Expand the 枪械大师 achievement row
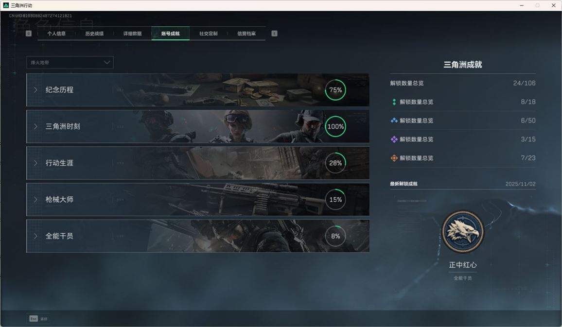The width and height of the screenshot is (562, 327). pyautogui.click(x=197, y=200)
